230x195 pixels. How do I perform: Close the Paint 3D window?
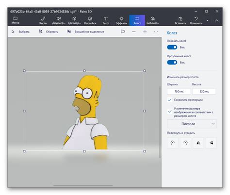pos(217,11)
